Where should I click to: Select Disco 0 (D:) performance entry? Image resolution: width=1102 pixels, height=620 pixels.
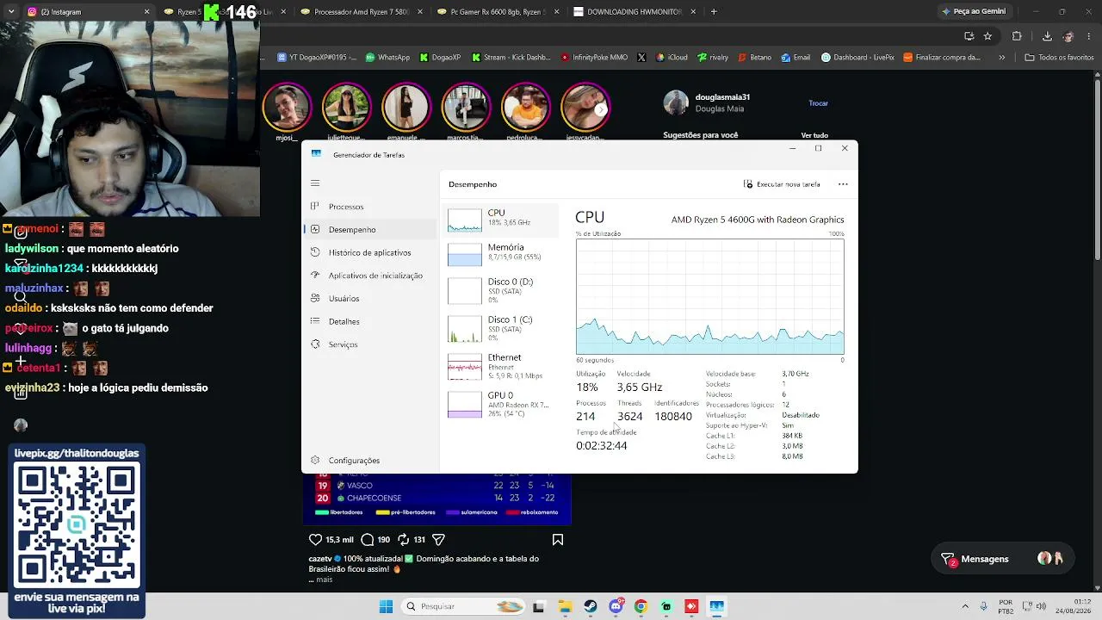coord(501,290)
